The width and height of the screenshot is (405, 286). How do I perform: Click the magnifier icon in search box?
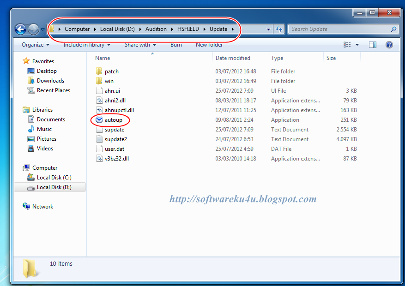pyautogui.click(x=393, y=29)
